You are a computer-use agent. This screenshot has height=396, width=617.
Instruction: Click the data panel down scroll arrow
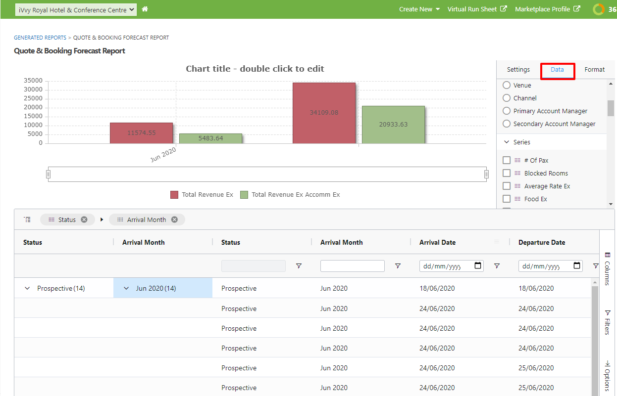[x=611, y=204]
